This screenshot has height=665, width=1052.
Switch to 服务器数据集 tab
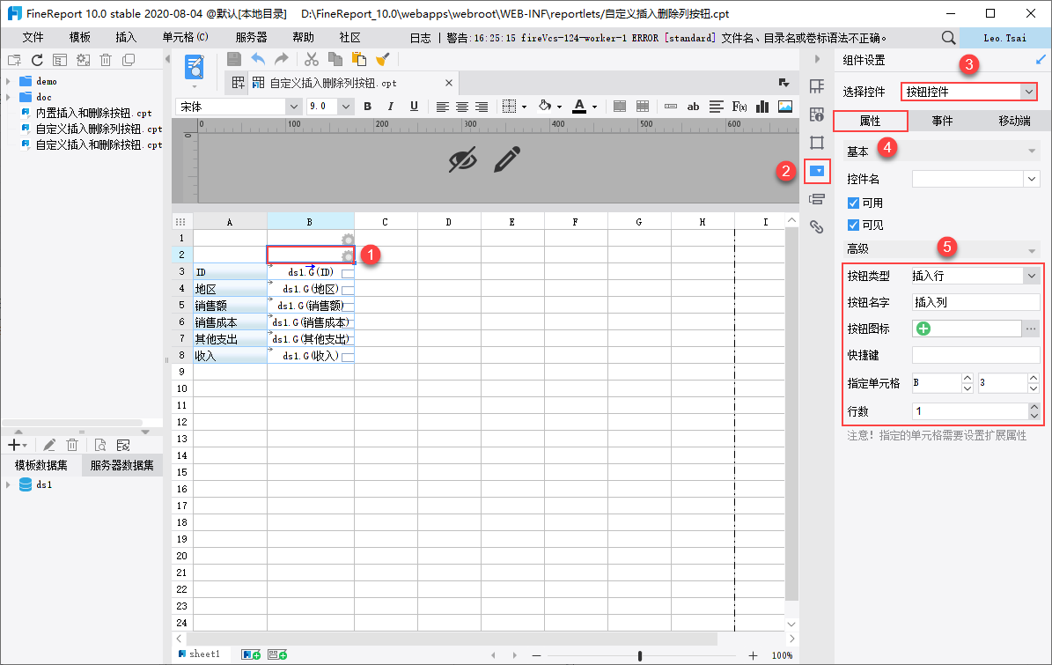(x=122, y=465)
